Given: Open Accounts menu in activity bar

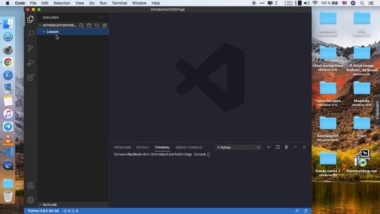Looking at the screenshot, I should click(30, 185).
